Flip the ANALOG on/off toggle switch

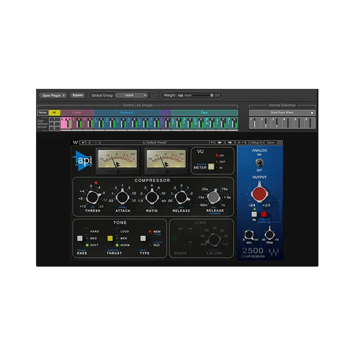pyautogui.click(x=259, y=163)
